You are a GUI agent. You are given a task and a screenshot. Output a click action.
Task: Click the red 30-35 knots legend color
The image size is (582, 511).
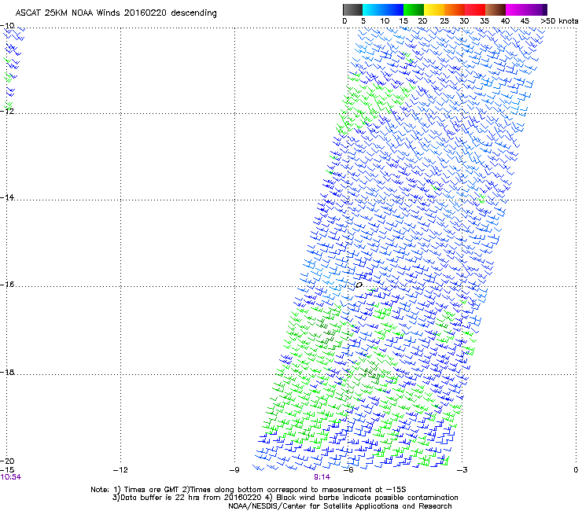point(475,9)
